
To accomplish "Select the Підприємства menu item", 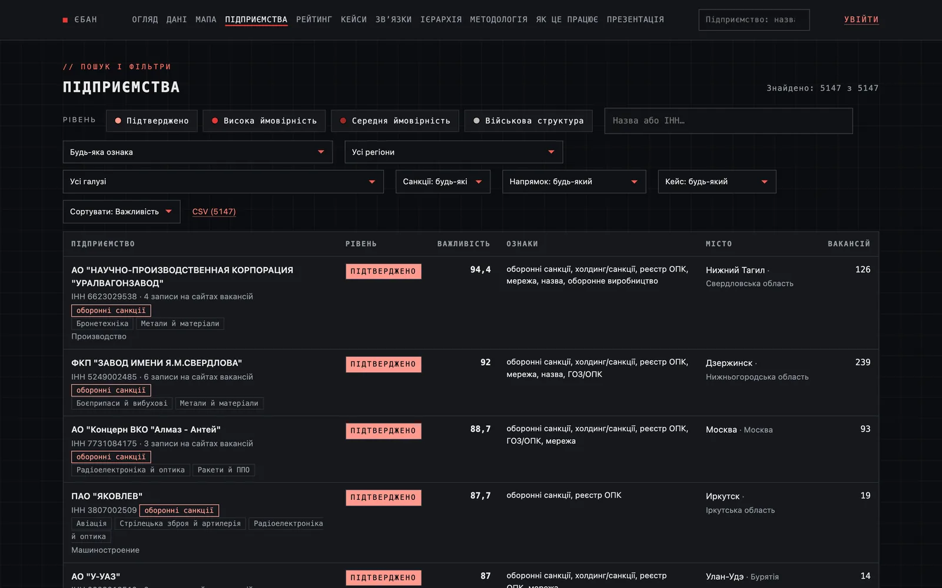I will point(256,19).
